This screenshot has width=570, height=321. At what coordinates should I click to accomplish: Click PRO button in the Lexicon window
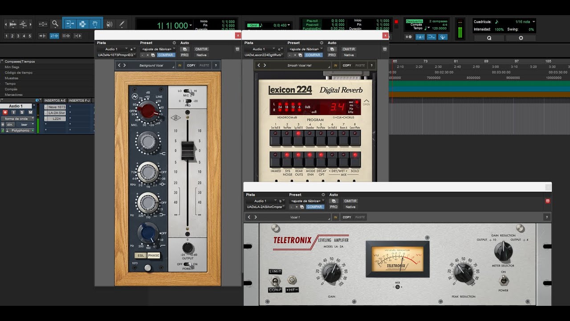click(332, 55)
